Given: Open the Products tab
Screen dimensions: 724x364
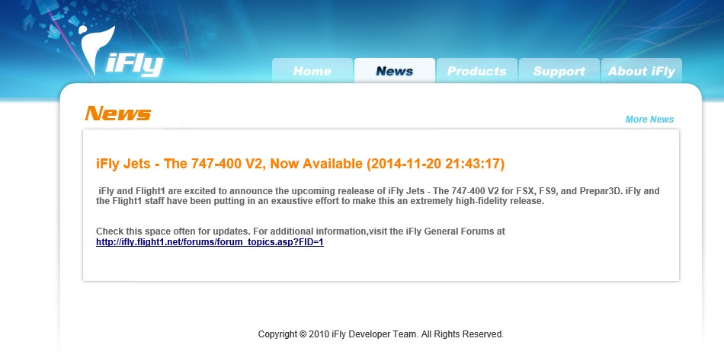Looking at the screenshot, I should point(476,71).
